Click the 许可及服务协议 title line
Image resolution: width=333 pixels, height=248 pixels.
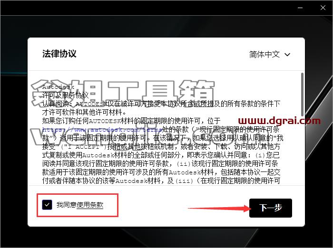[66, 95]
